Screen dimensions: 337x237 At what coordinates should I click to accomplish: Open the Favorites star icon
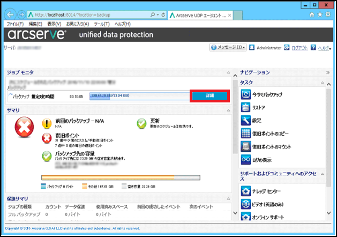click(320, 14)
